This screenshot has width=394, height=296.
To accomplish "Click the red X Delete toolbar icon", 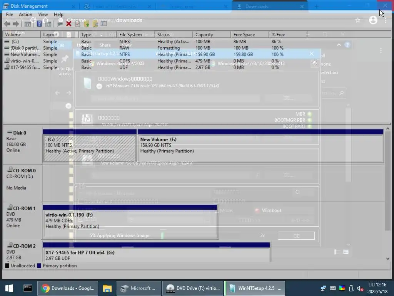I will (x=68, y=24).
